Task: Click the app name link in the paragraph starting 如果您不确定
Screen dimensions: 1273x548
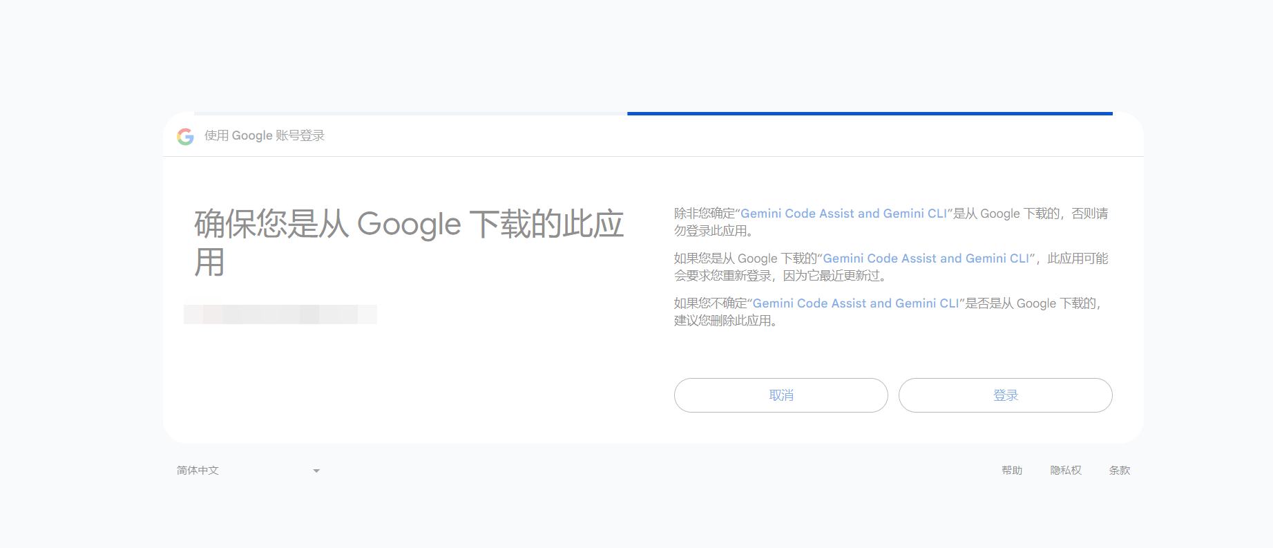Action: [856, 303]
